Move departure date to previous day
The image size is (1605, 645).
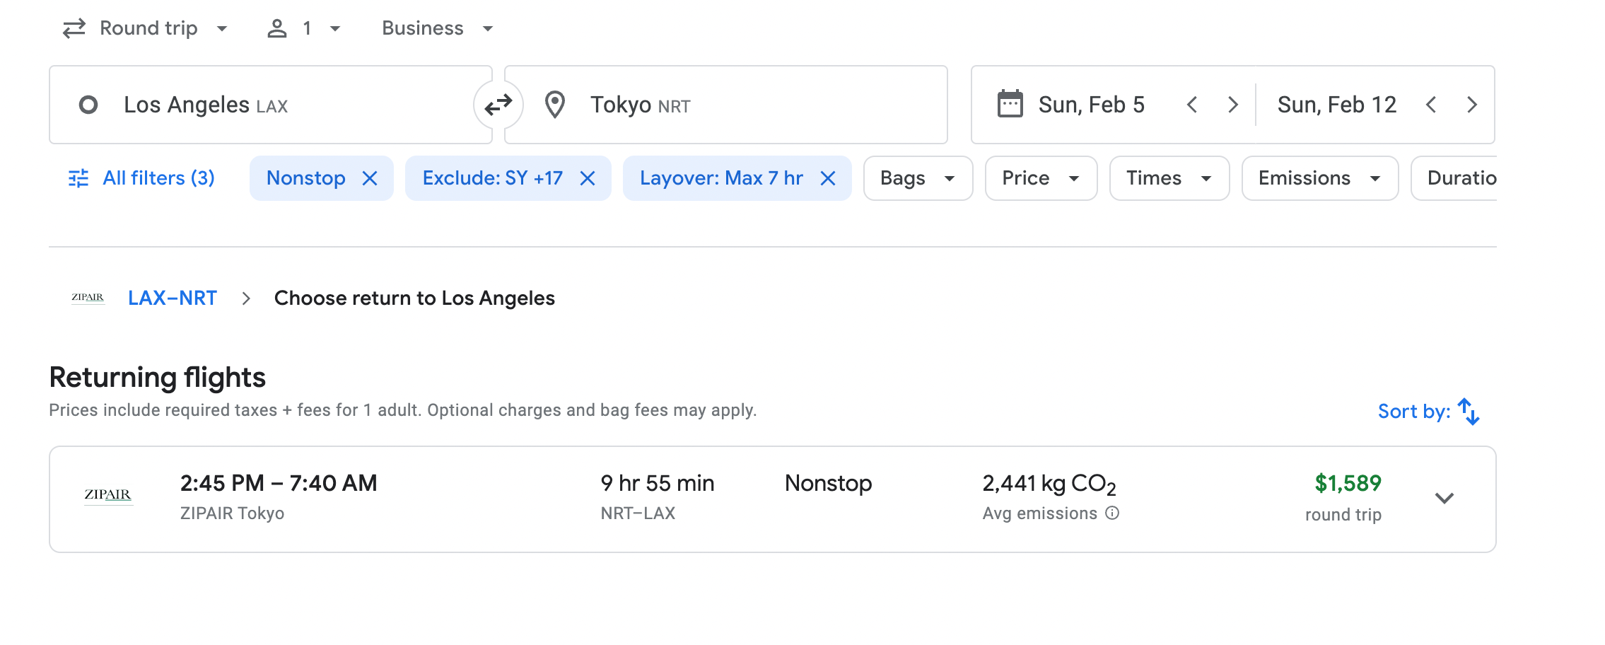[x=1192, y=105]
